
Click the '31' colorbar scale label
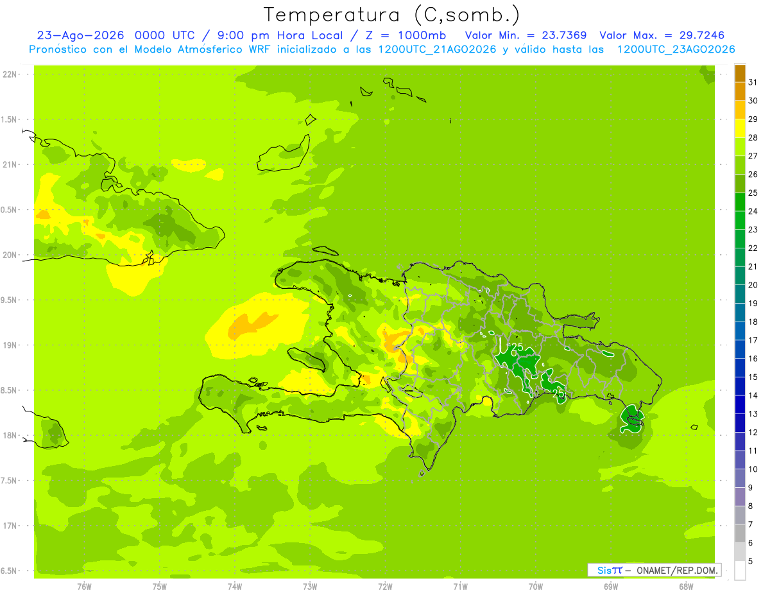(x=753, y=82)
